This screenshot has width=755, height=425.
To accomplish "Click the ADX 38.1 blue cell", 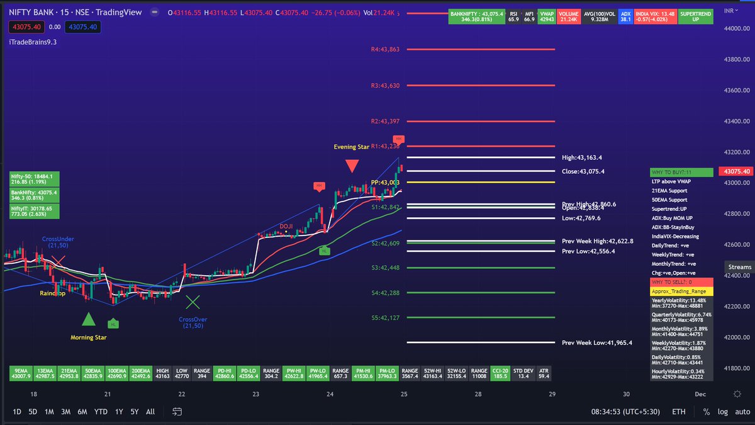I will 625,17.
